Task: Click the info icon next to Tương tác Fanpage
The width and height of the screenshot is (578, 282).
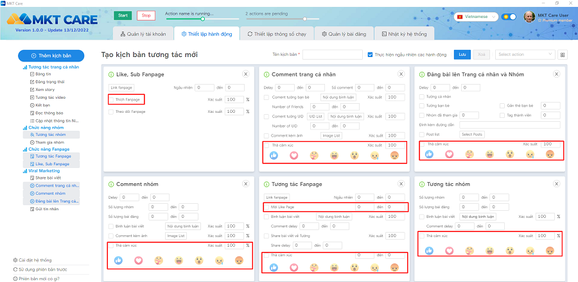Action: [267, 183]
